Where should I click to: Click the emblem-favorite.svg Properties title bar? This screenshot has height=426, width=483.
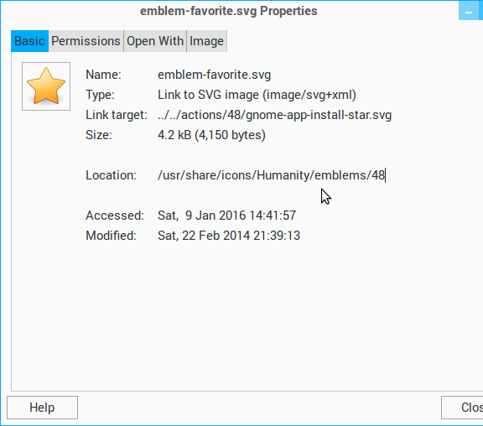tap(229, 11)
